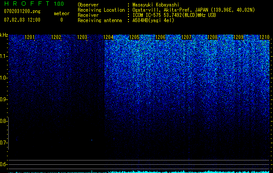Click the date stamp 07.02.03 12:00
273x173 pixels.
click(x=22, y=20)
